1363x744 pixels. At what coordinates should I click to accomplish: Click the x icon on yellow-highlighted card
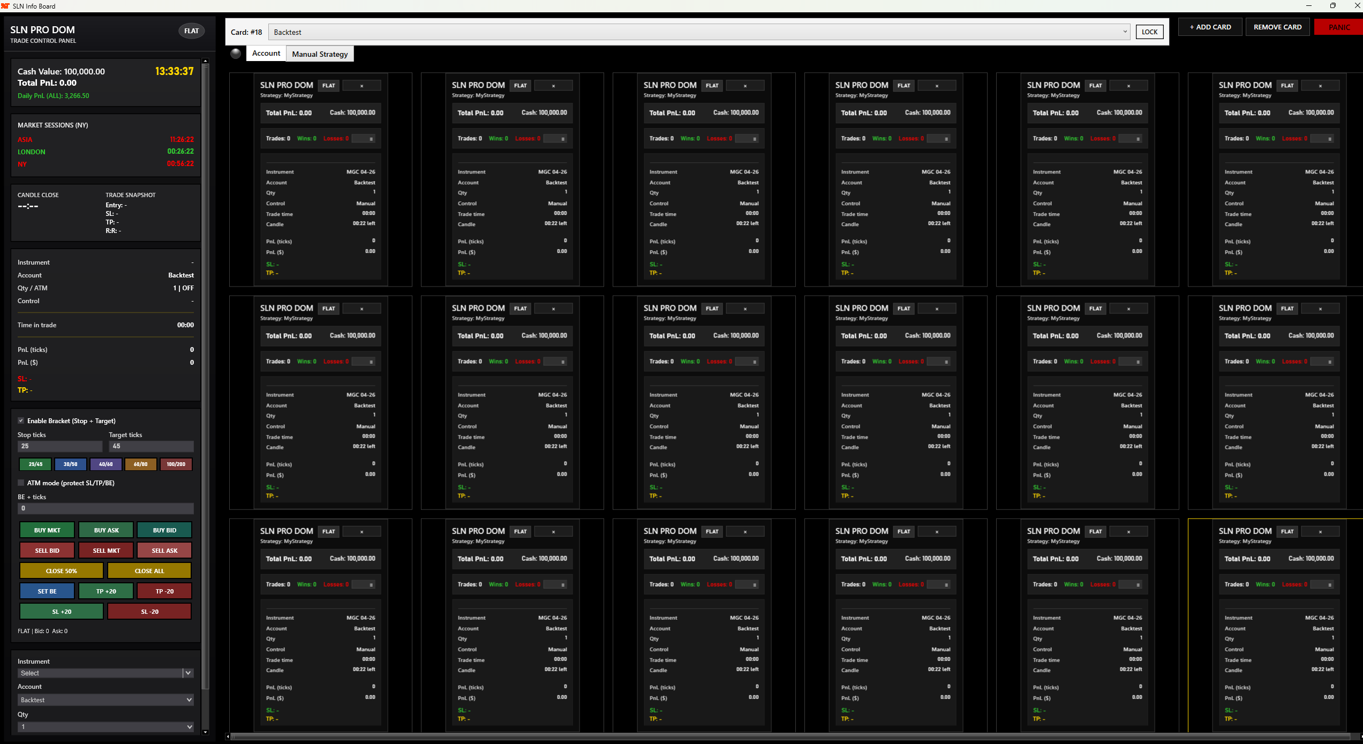(1320, 532)
